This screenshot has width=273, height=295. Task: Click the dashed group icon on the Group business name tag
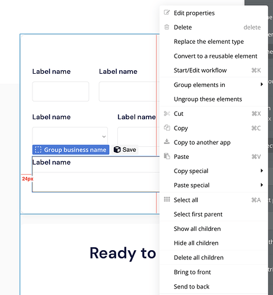click(38, 150)
